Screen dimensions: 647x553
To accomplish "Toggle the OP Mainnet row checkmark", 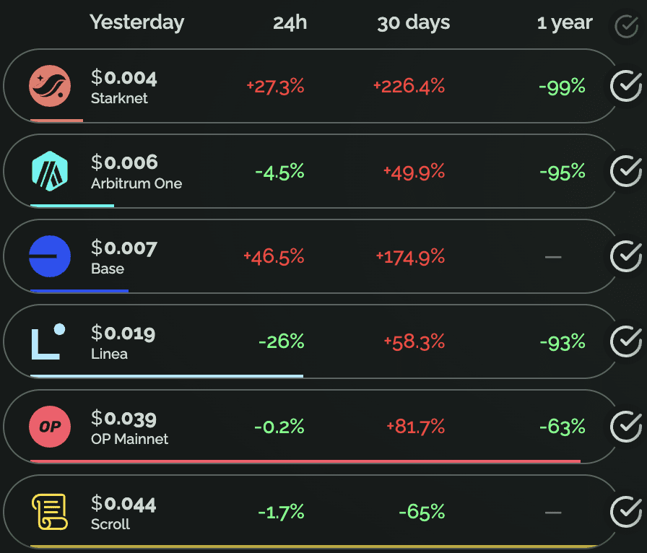I will [625, 427].
